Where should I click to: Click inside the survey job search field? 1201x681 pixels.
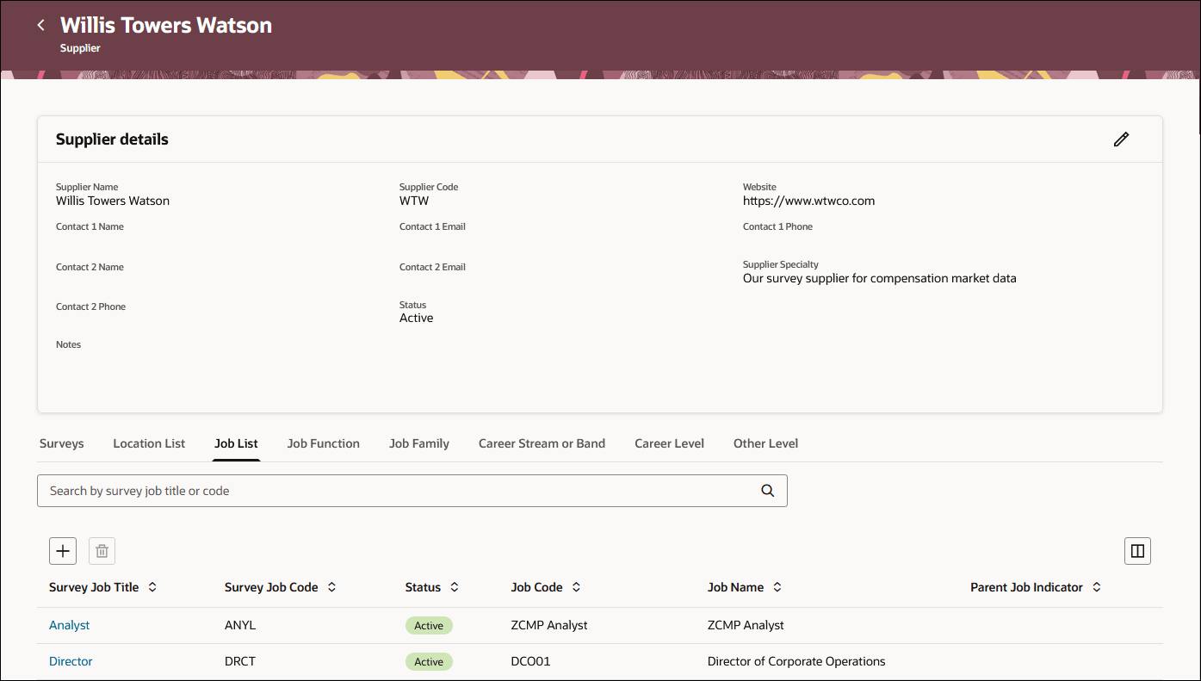(344, 490)
